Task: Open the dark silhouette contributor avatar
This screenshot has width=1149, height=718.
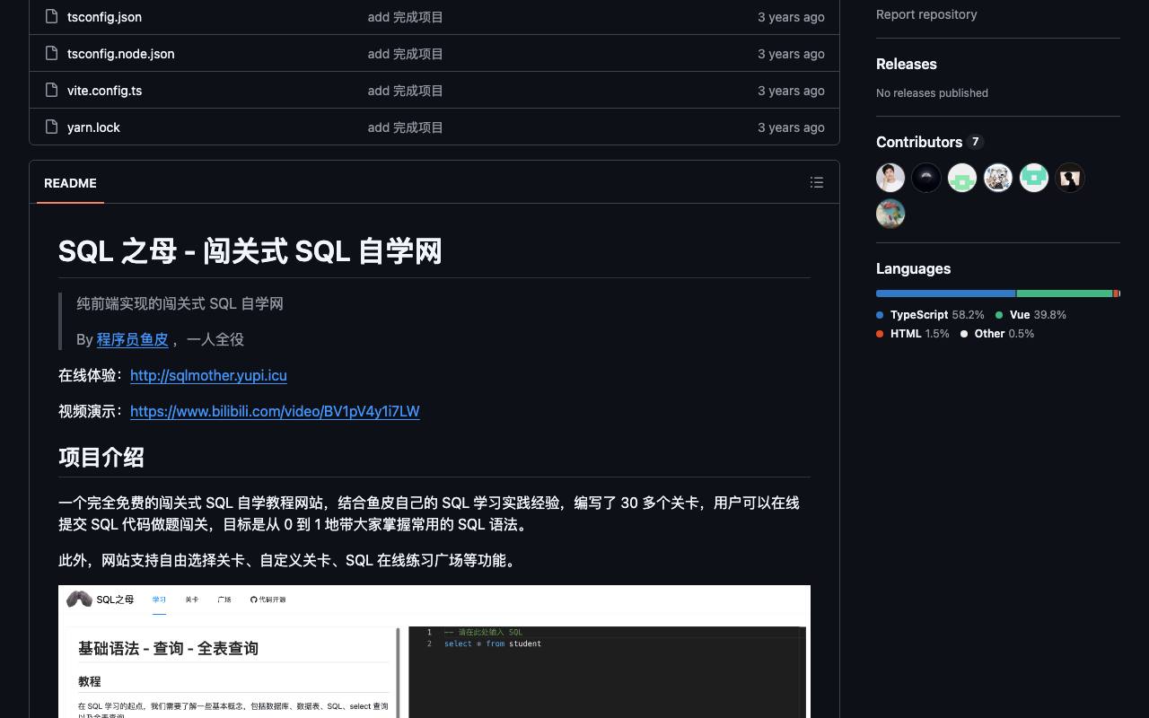Action: coord(1070,178)
